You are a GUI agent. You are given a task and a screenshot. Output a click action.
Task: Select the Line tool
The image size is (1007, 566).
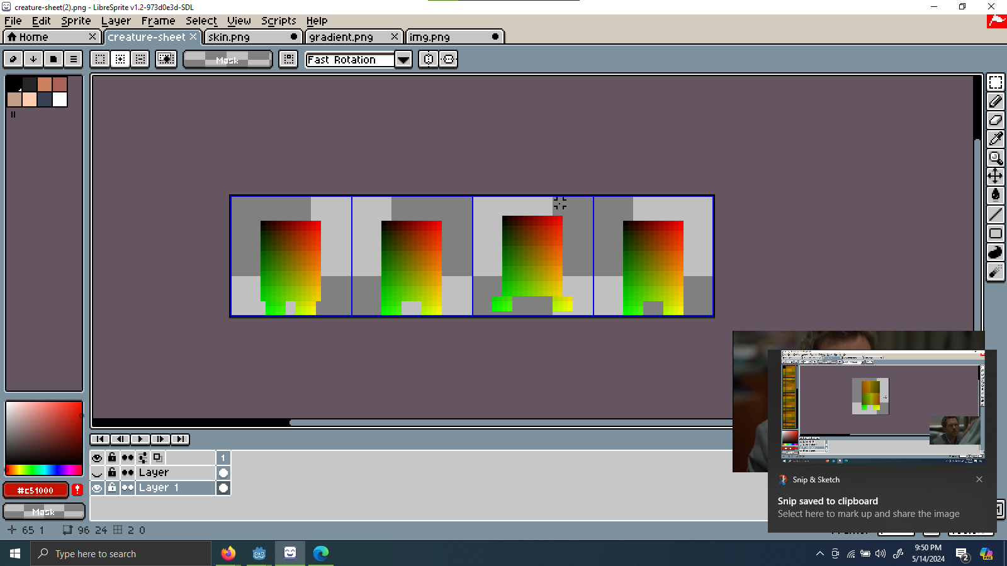995,214
